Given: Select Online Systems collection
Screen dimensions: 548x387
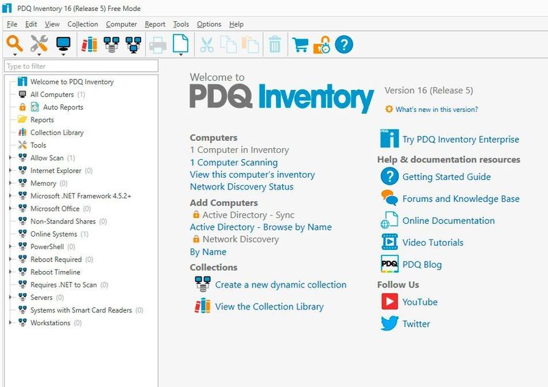Looking at the screenshot, I should pos(53,234).
